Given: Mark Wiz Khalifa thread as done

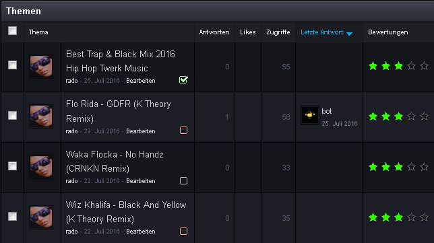Looking at the screenshot, I should pos(183,231).
